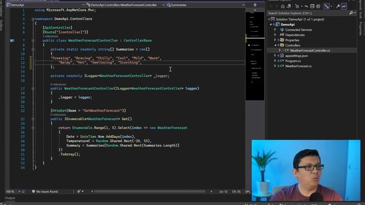
Task: Click Show All Files icon in Solution Explorer
Action: point(318,6)
